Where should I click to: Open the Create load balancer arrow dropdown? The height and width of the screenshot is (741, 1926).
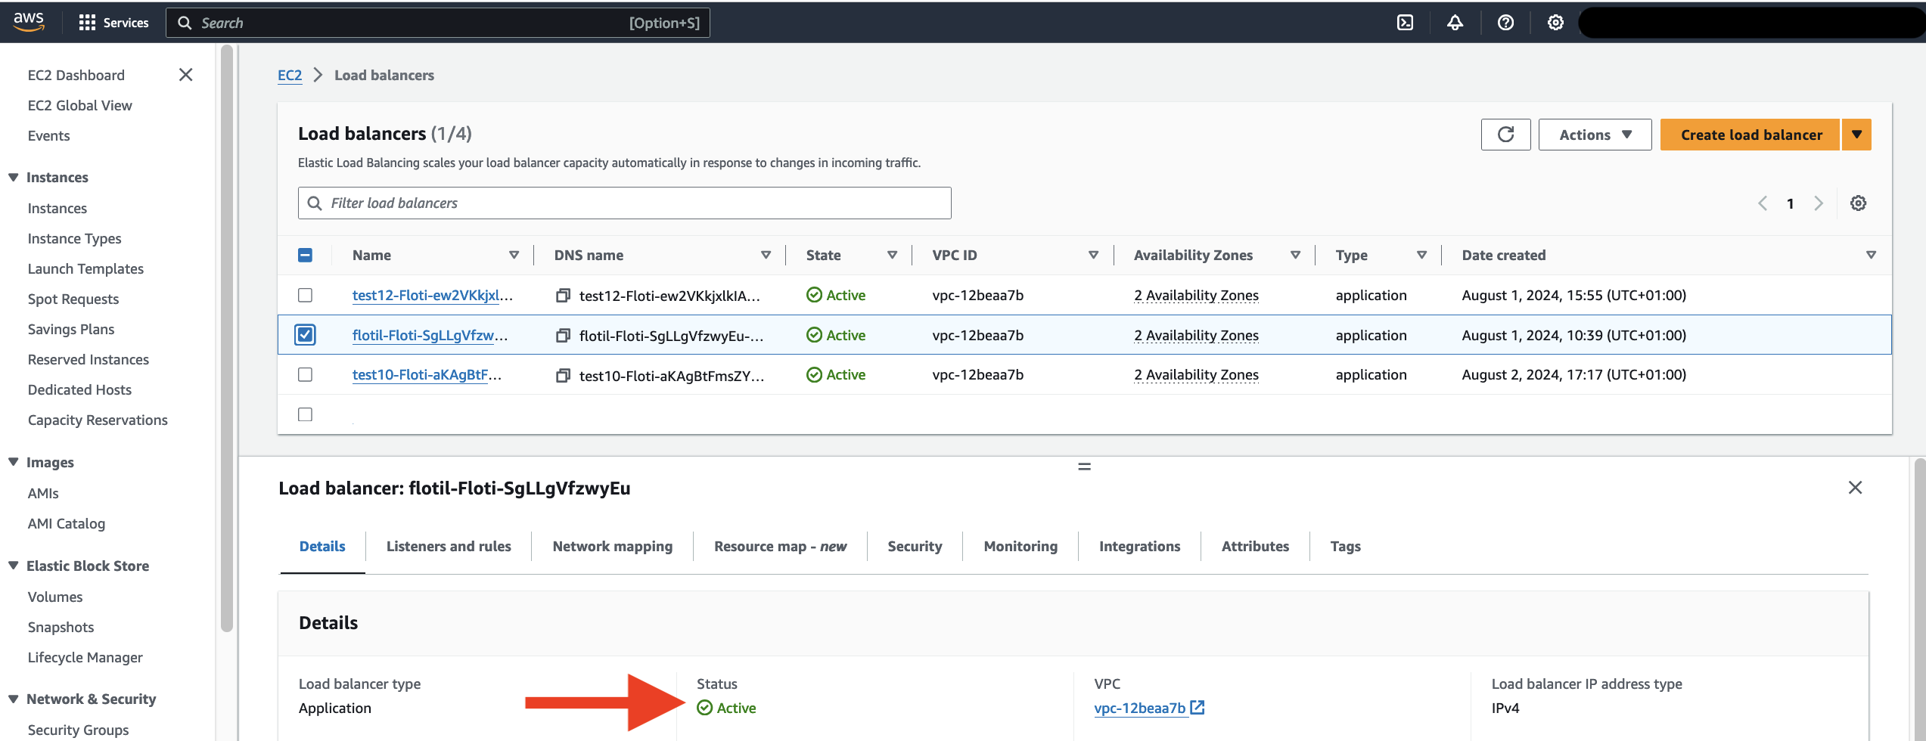tap(1856, 135)
